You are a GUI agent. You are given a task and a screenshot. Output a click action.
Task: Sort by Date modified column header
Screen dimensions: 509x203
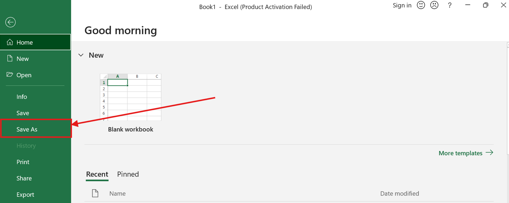399,193
